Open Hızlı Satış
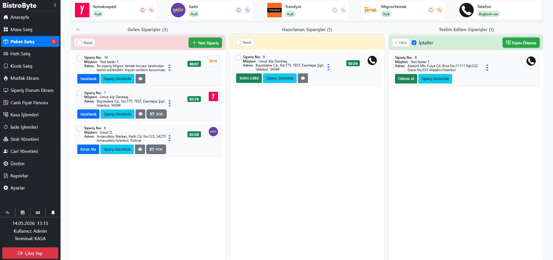This screenshot has height=260, width=553. pyautogui.click(x=30, y=54)
